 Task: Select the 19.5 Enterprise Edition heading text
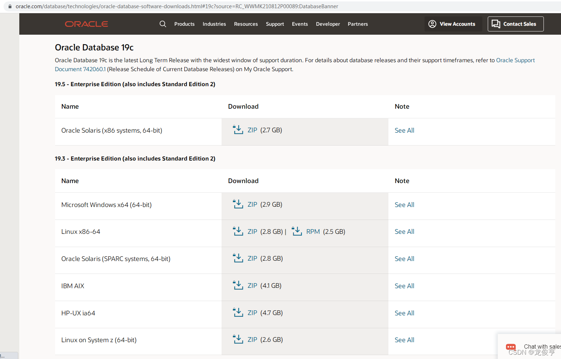coord(135,84)
